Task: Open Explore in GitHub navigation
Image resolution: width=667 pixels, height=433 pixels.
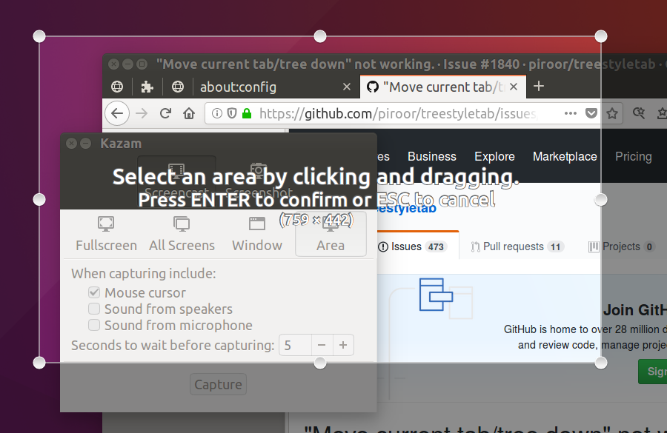Action: [x=494, y=156]
